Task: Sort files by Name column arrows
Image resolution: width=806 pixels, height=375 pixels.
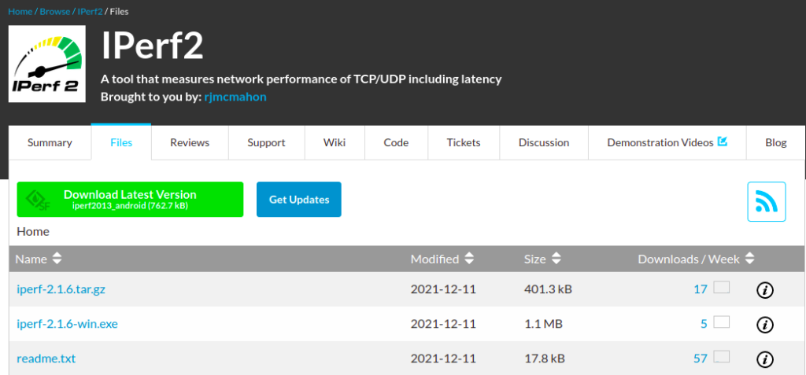Action: 57,259
